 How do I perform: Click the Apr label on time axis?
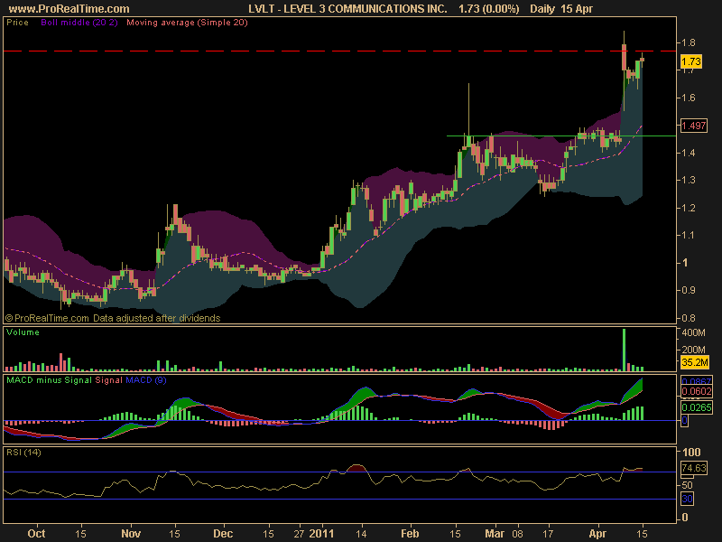pyautogui.click(x=597, y=534)
